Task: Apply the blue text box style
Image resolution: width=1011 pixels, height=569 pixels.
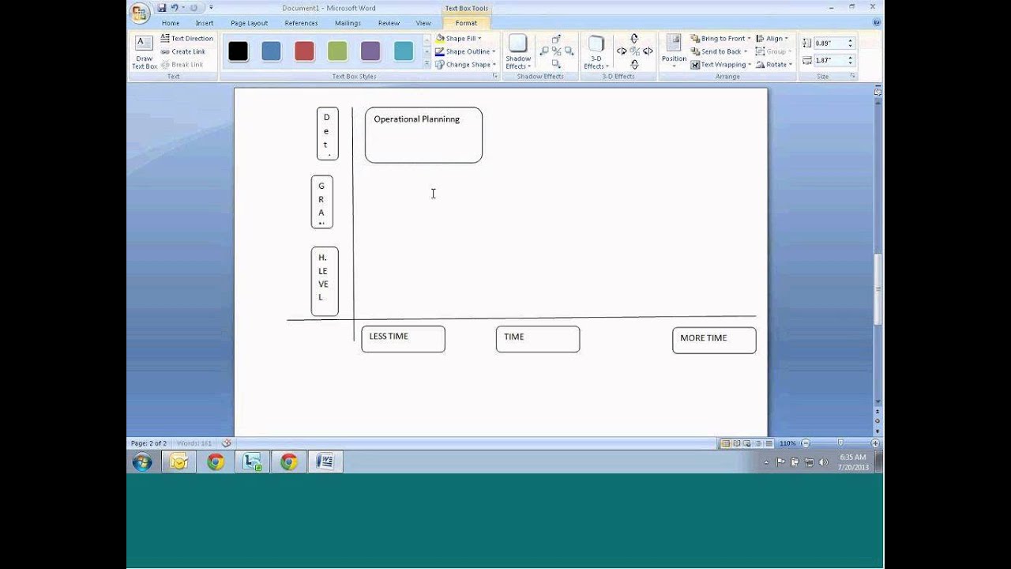Action: [x=271, y=51]
